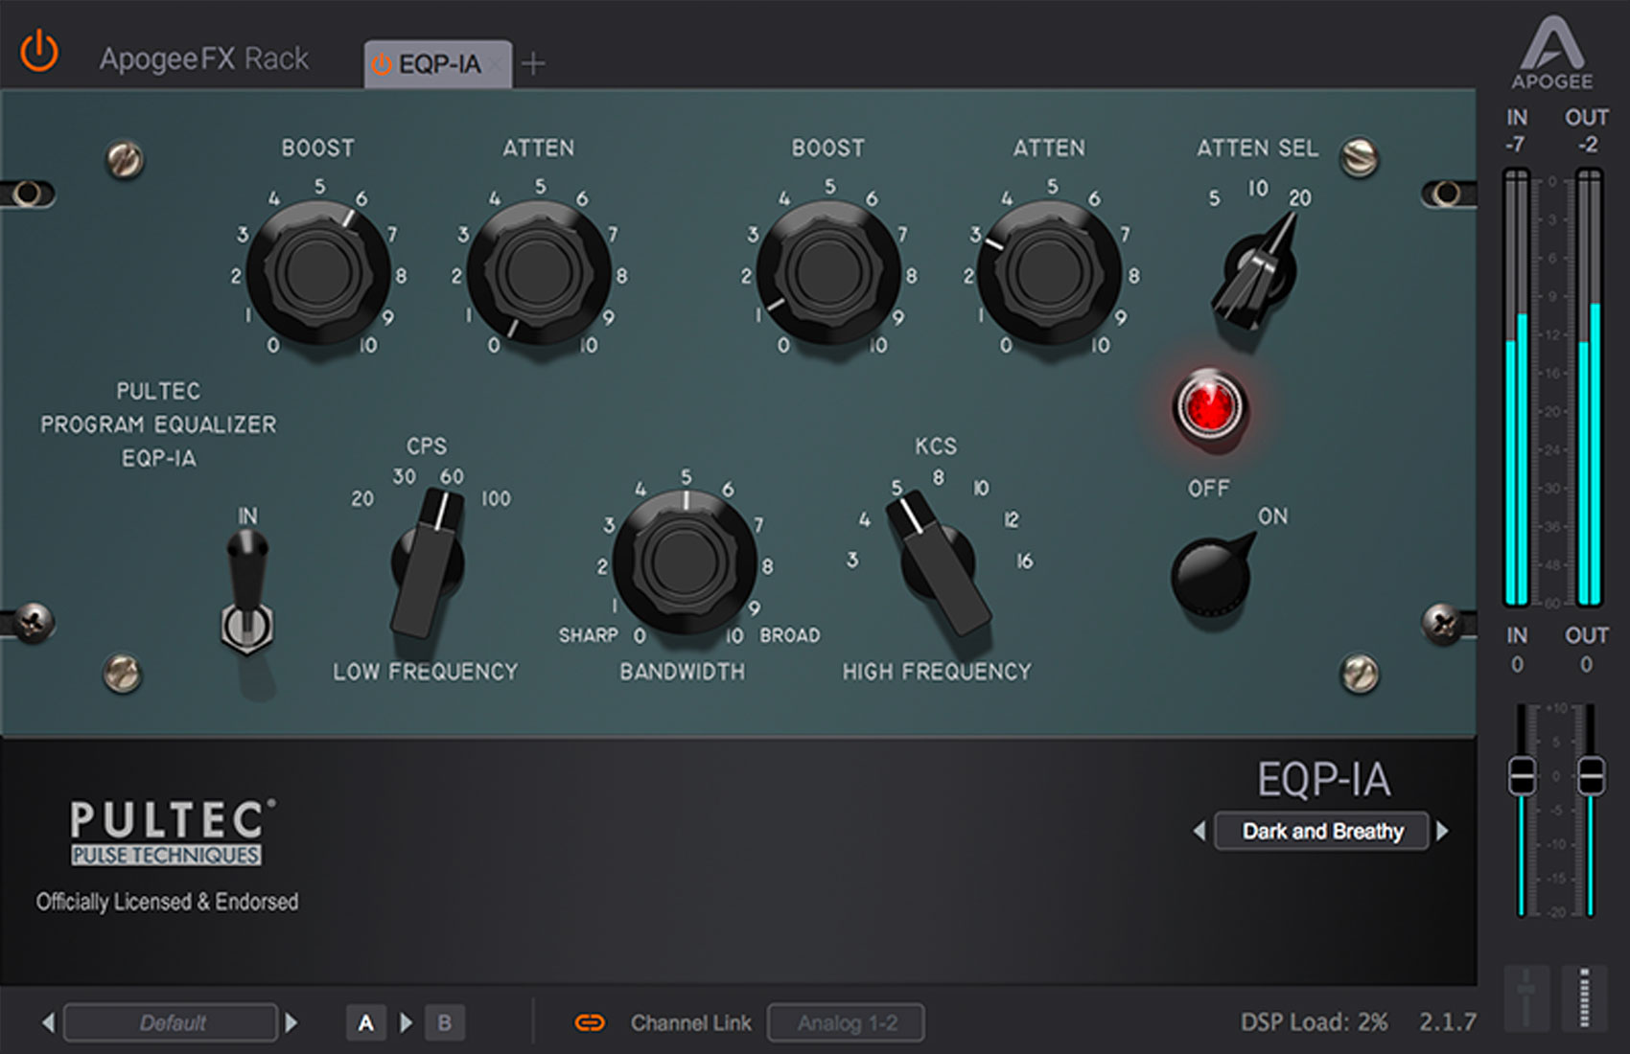Image resolution: width=1630 pixels, height=1054 pixels.
Task: Select the A comparison state
Action: click(x=365, y=1022)
